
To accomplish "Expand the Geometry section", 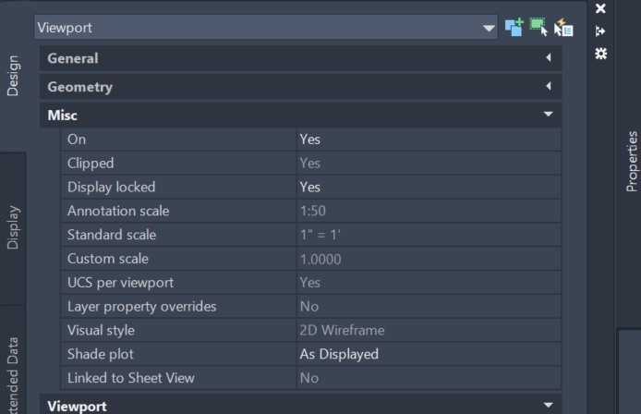I will point(300,87).
